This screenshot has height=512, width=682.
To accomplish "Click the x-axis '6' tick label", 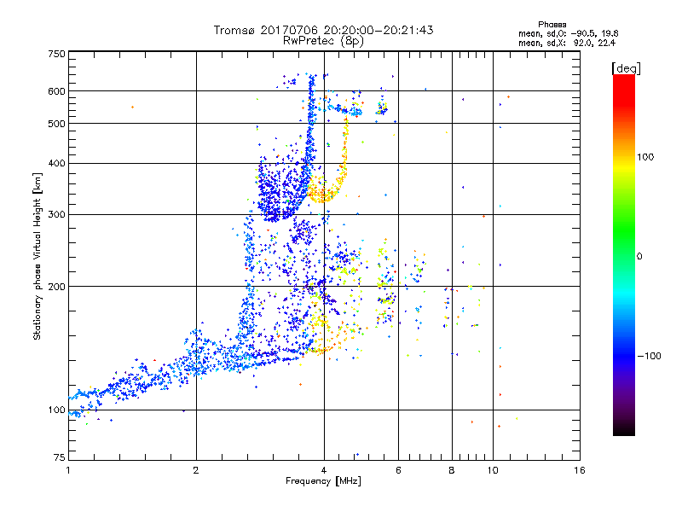I will point(398,470).
